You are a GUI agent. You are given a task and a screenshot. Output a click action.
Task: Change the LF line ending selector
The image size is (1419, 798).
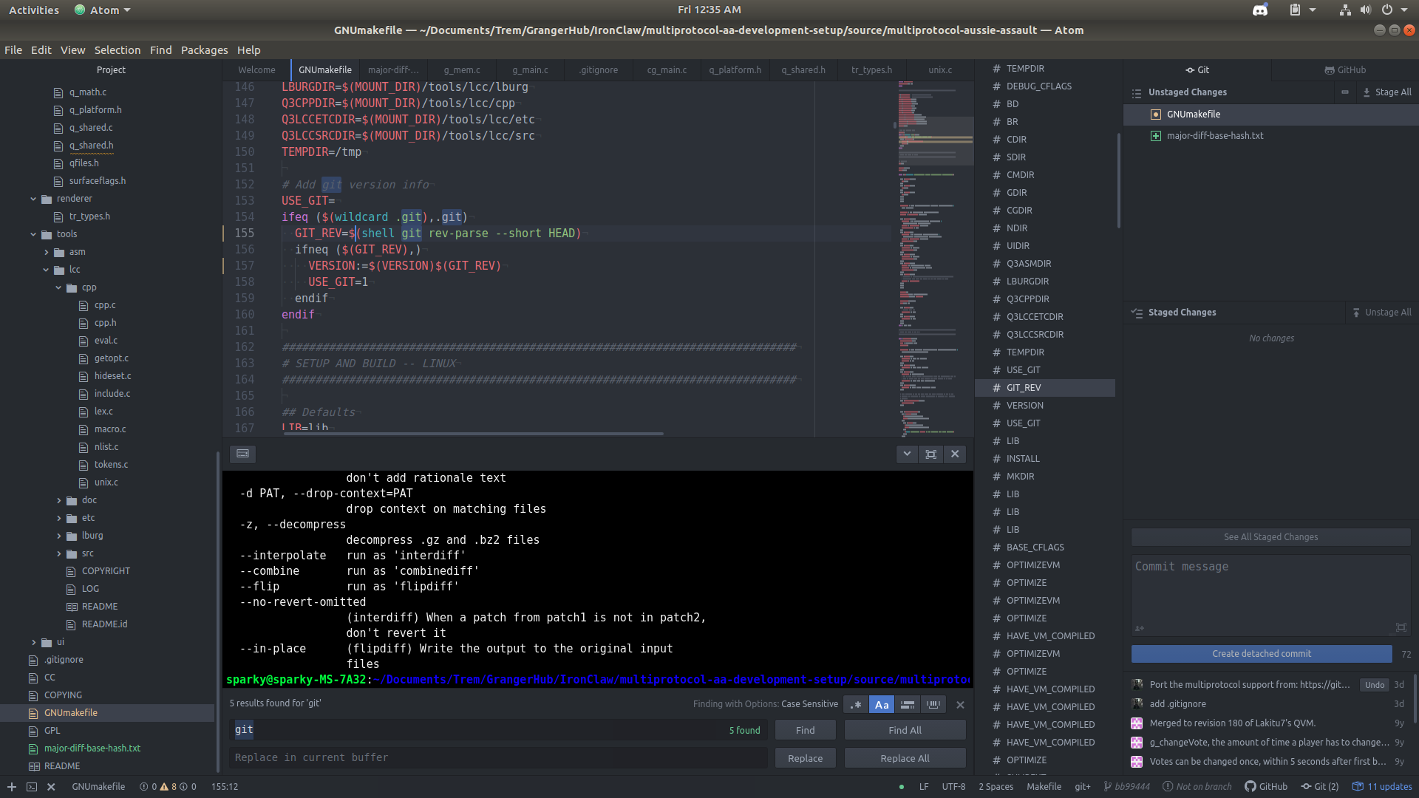click(x=924, y=787)
